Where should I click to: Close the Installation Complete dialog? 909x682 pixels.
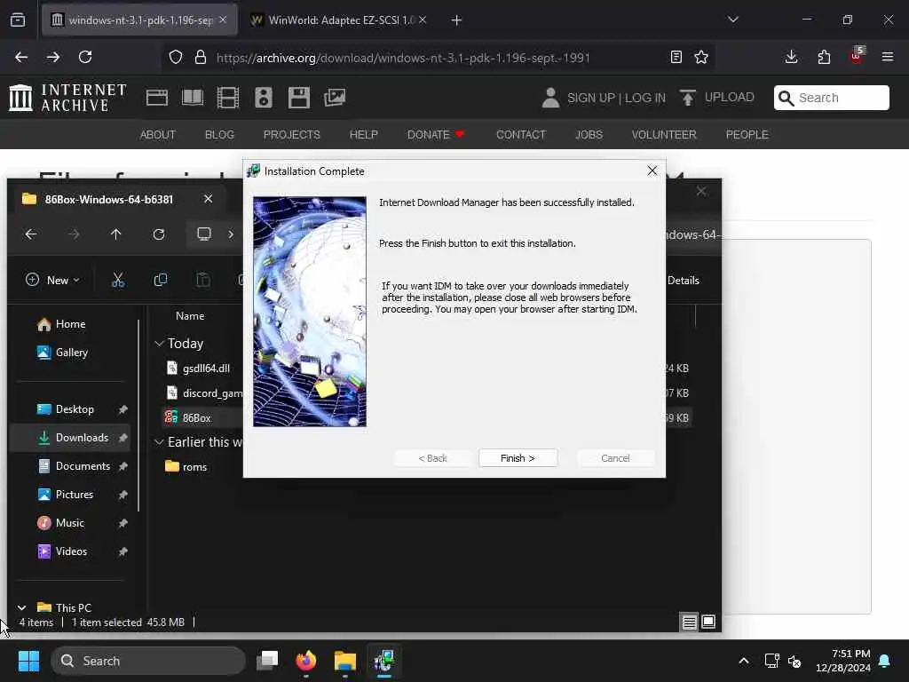pyautogui.click(x=652, y=170)
